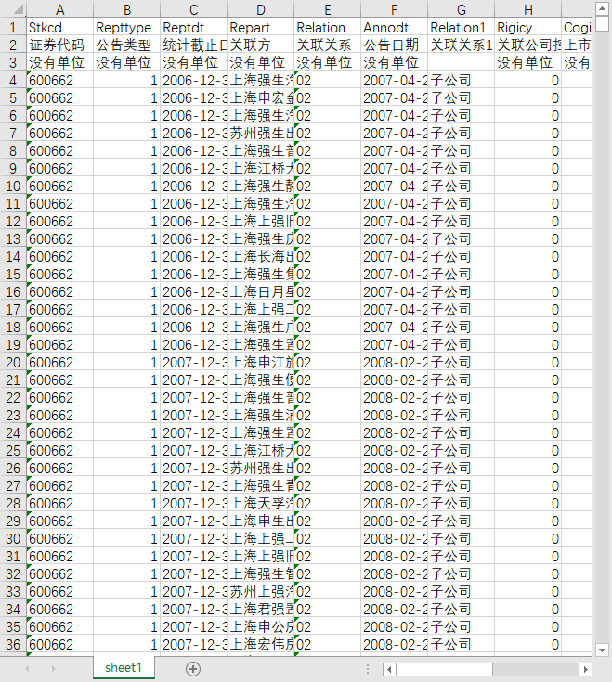Click the 0 value cell in row 30

pyautogui.click(x=527, y=538)
